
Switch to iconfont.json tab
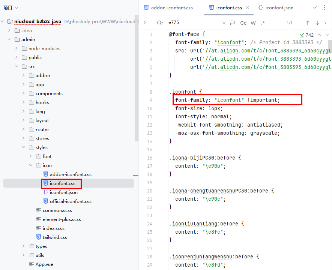(x=279, y=7)
